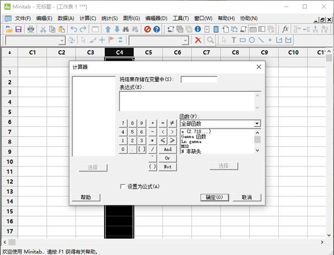Click the red Cancel circle icon
The width and height of the screenshot is (334, 255).
click(148, 29)
